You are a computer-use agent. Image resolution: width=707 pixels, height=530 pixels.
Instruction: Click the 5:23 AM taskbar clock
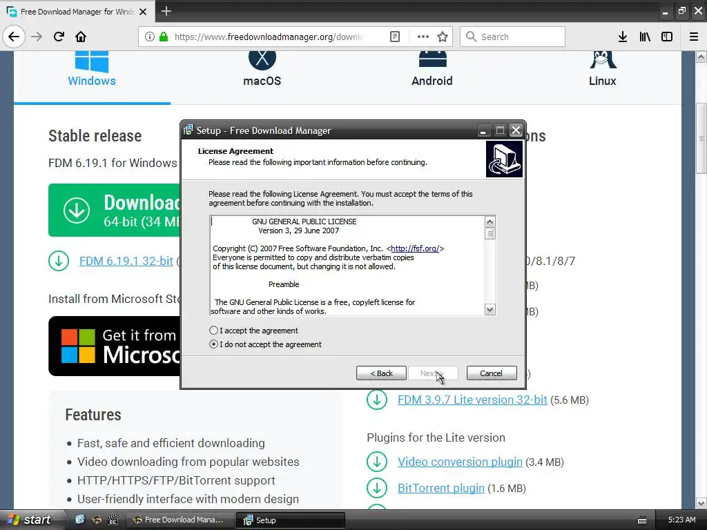(681, 520)
